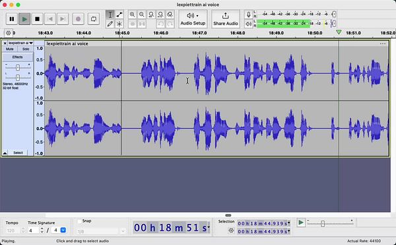Adjust the playback speed slider
This screenshot has height=245, width=396.
(323, 224)
